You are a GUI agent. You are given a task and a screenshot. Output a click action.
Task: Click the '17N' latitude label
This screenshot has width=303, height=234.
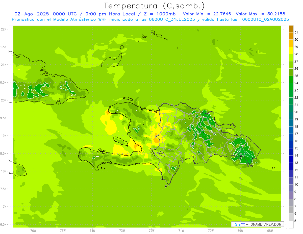[x=4, y=207]
